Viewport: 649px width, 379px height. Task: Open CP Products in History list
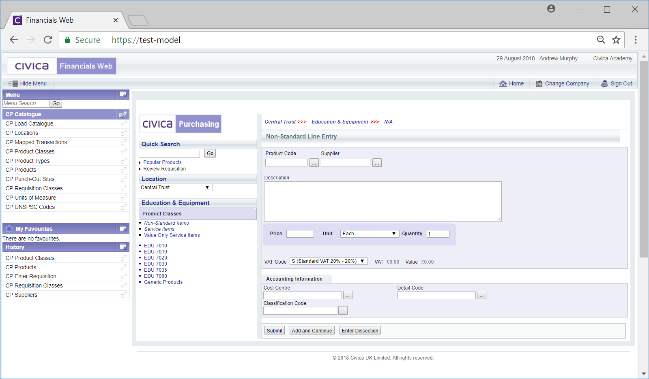[x=21, y=267]
